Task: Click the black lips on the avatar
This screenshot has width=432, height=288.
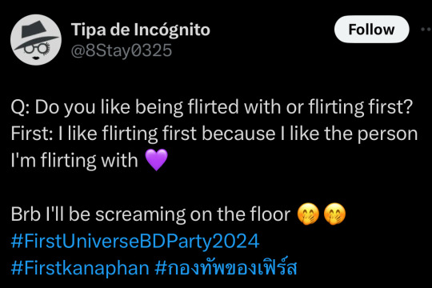Action: click(36, 58)
